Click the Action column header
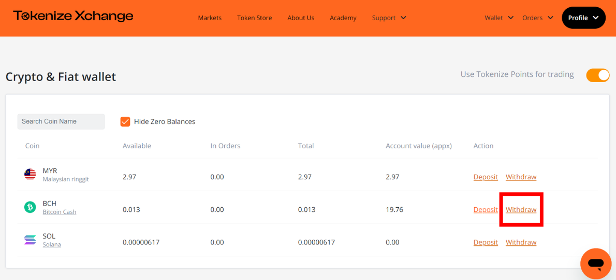 [483, 146]
